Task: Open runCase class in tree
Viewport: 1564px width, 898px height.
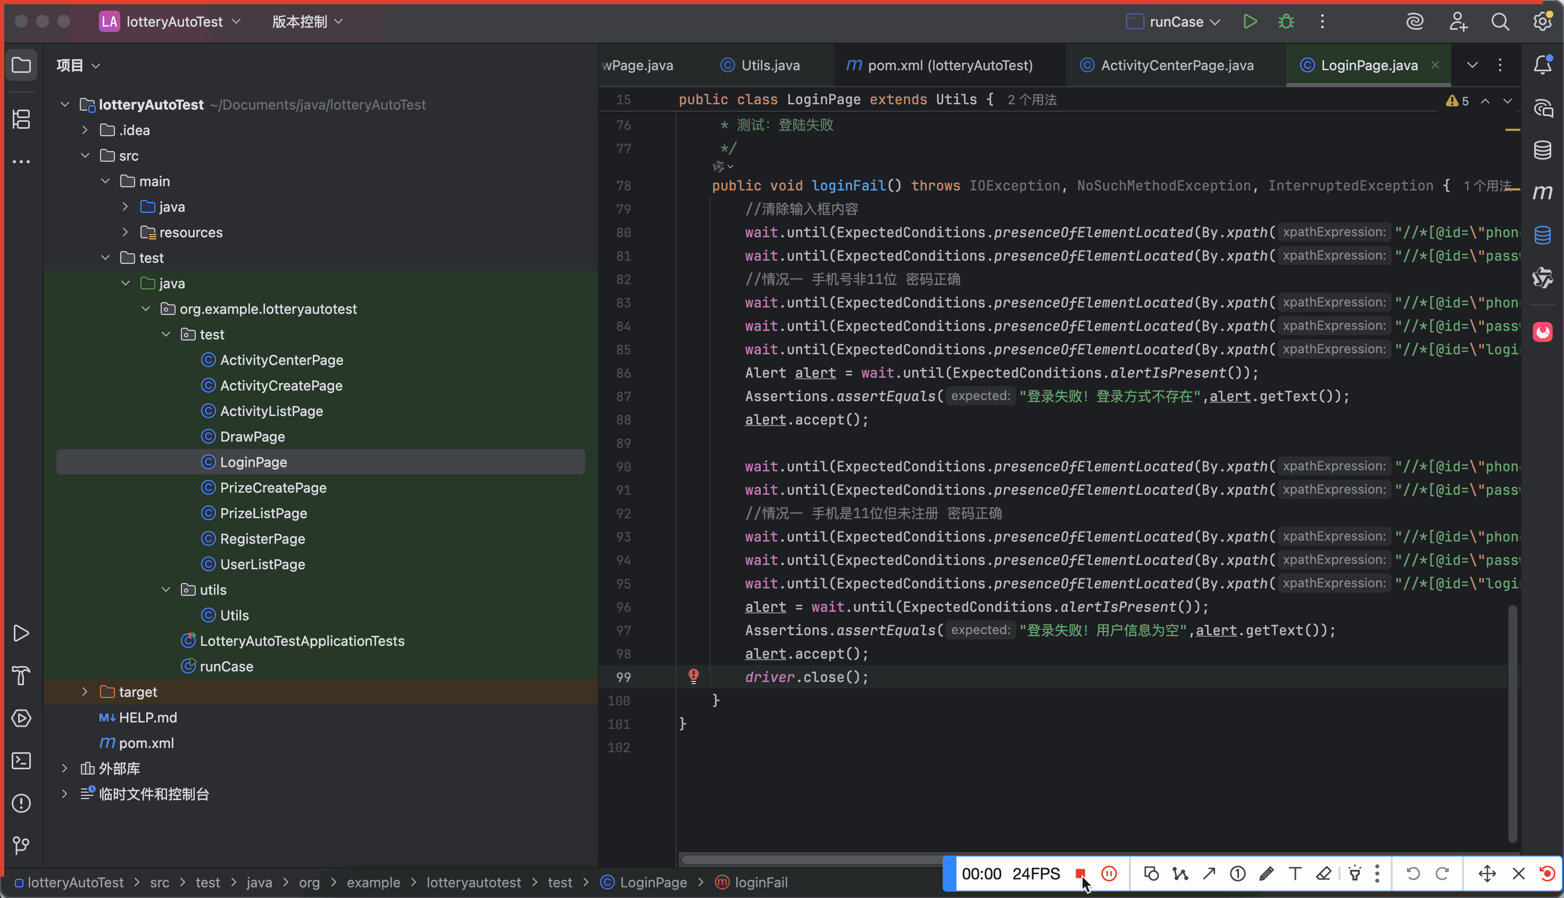Action: tap(226, 666)
